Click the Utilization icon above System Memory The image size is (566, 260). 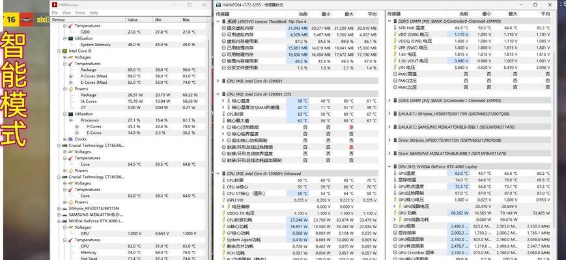coord(70,38)
